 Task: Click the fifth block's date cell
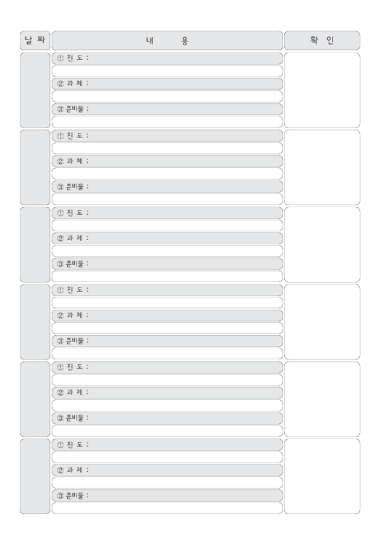(35, 399)
